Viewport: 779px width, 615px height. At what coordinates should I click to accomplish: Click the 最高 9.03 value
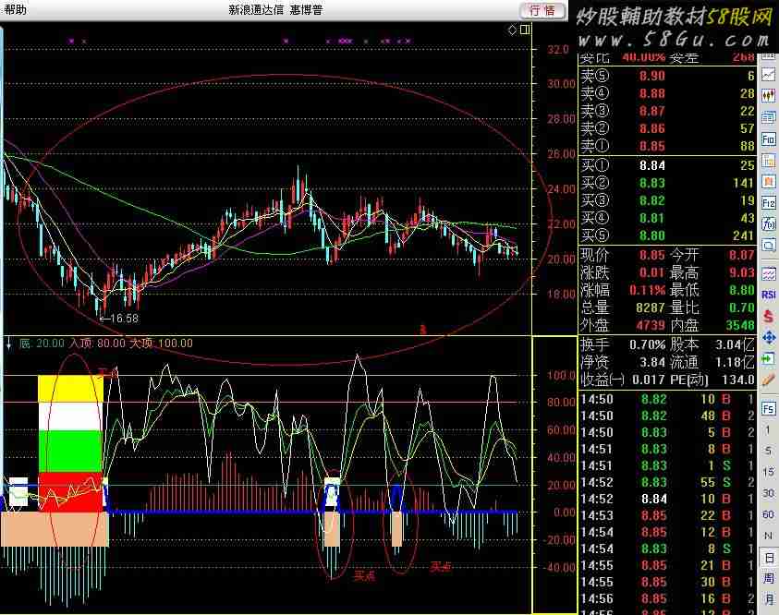[x=742, y=272]
